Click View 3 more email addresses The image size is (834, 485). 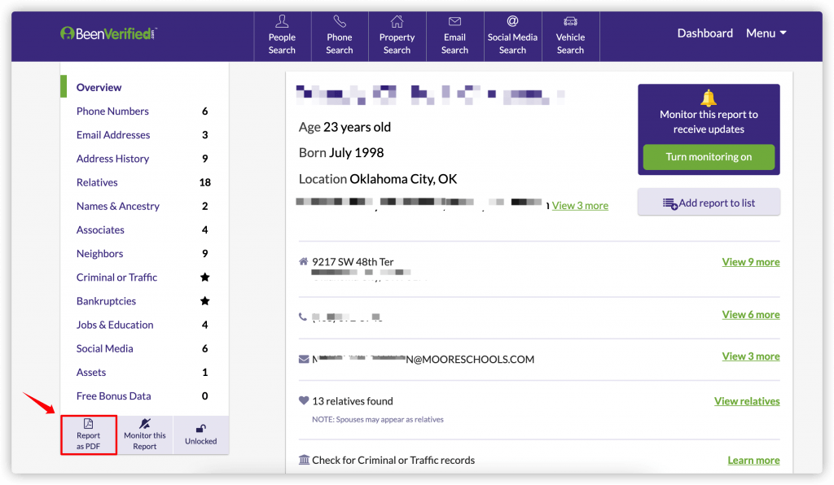click(x=750, y=356)
